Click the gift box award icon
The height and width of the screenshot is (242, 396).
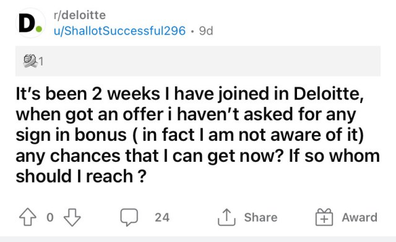pos(324,217)
